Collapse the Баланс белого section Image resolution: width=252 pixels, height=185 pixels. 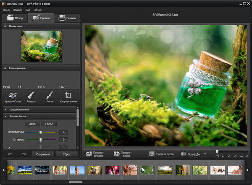[5, 116]
